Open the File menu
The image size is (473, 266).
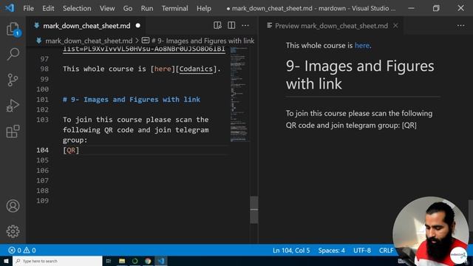(x=28, y=8)
